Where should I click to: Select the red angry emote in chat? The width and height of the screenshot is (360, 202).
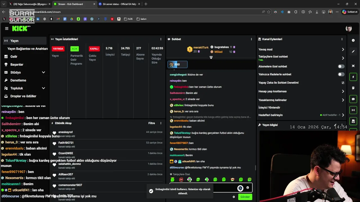coord(181,180)
